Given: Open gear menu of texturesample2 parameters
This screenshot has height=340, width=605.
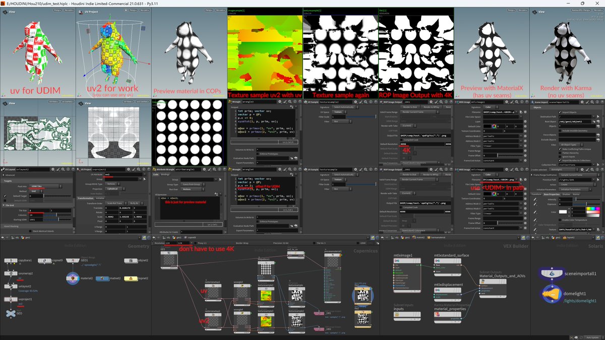Looking at the screenshot, I should click(355, 102).
